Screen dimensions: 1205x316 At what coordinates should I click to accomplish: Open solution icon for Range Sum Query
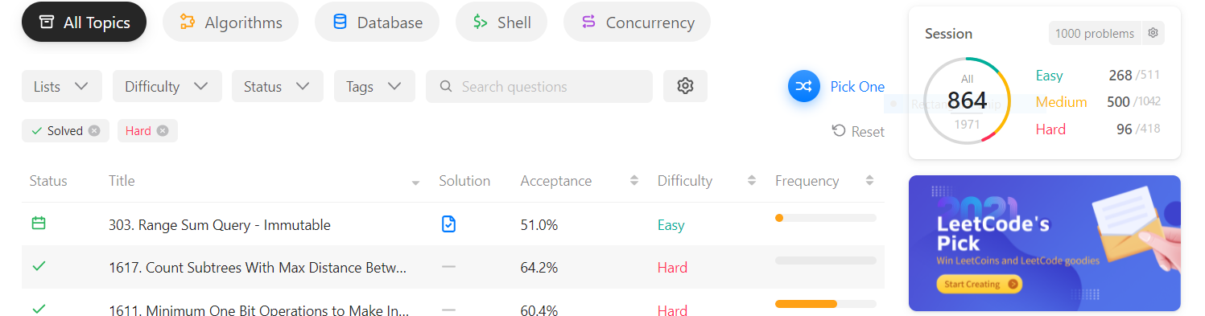click(x=448, y=224)
